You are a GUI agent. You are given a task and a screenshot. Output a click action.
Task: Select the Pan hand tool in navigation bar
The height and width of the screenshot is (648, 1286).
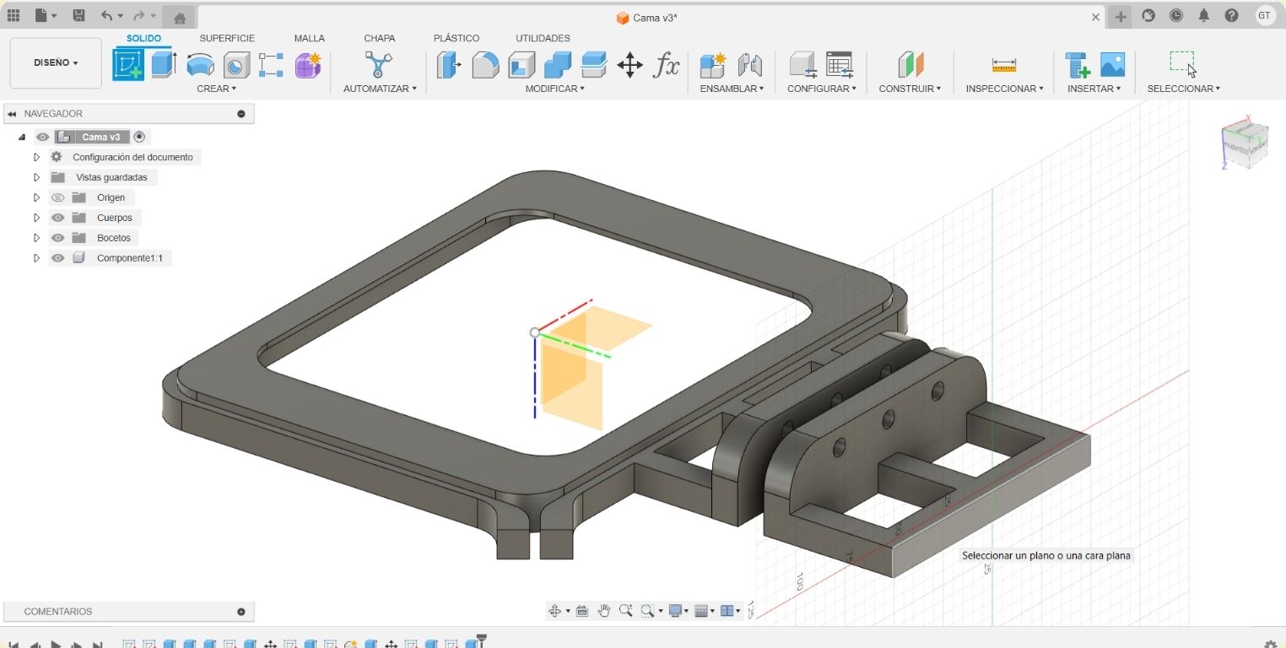[x=604, y=611]
